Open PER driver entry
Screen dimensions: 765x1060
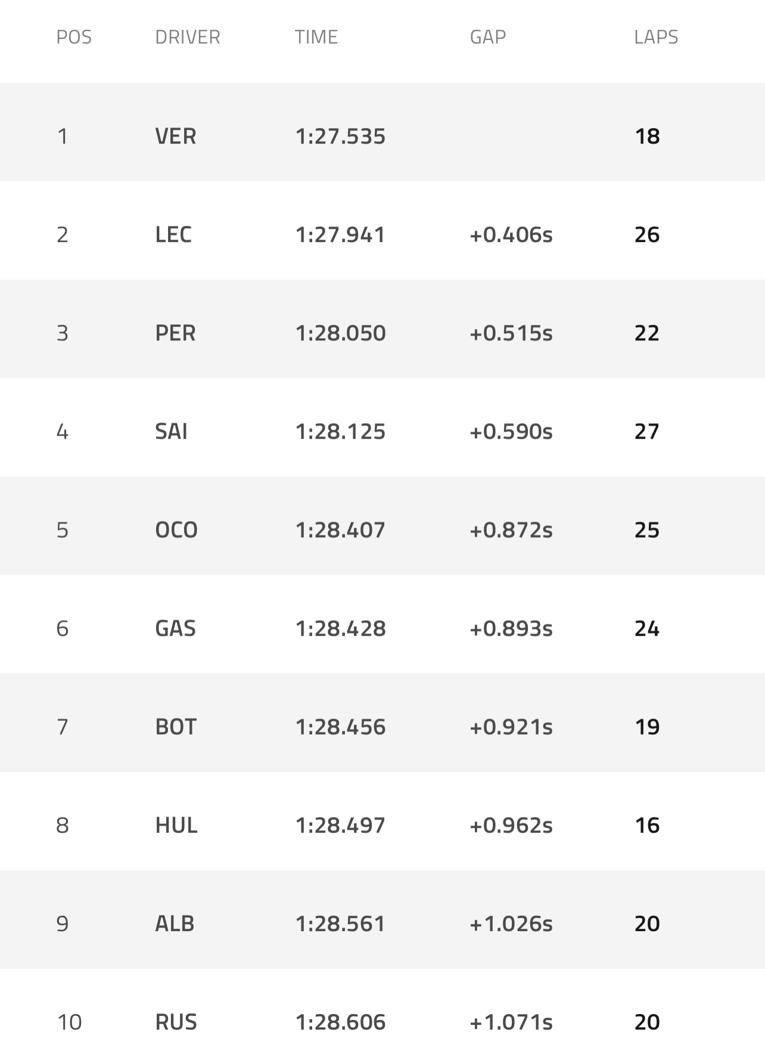175,333
